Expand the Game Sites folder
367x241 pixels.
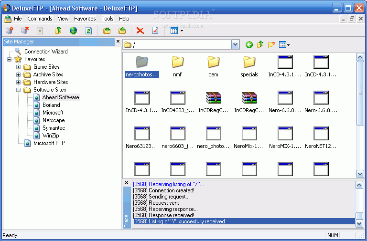18,67
